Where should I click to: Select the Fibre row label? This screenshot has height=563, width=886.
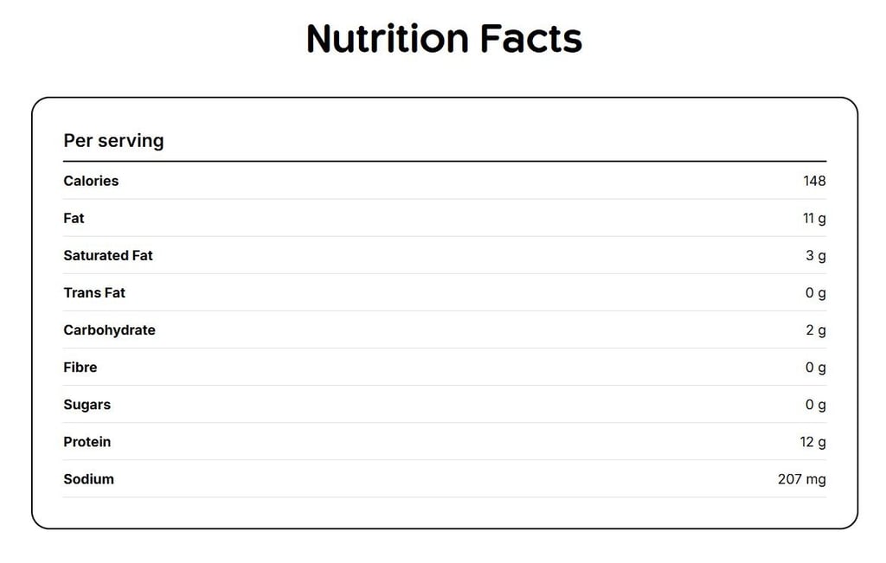point(80,367)
